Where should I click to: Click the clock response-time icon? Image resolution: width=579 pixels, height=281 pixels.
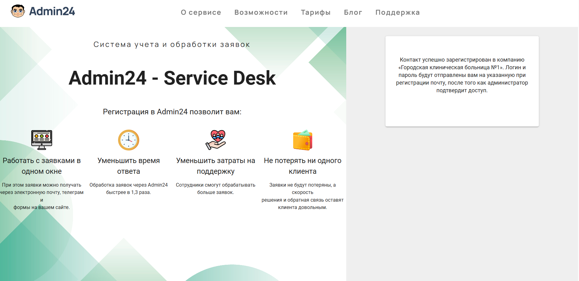[x=129, y=140]
